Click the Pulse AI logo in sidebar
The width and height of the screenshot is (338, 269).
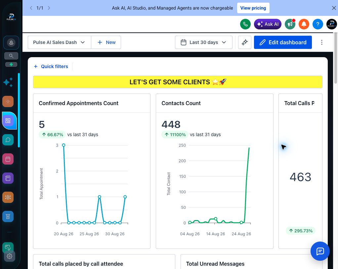tap(11, 17)
